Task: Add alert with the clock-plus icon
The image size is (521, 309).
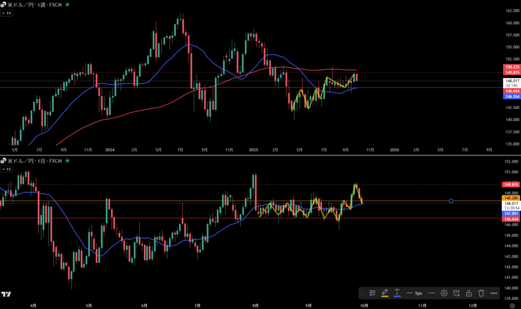Action: pyautogui.click(x=456, y=293)
